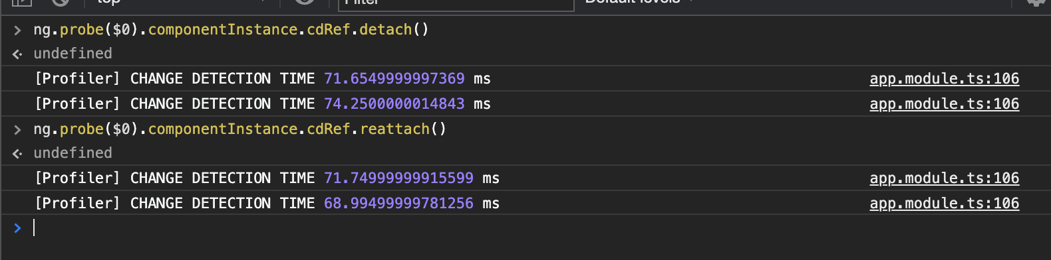
Task: Open the console settings gear
Action: [x=1036, y=2]
